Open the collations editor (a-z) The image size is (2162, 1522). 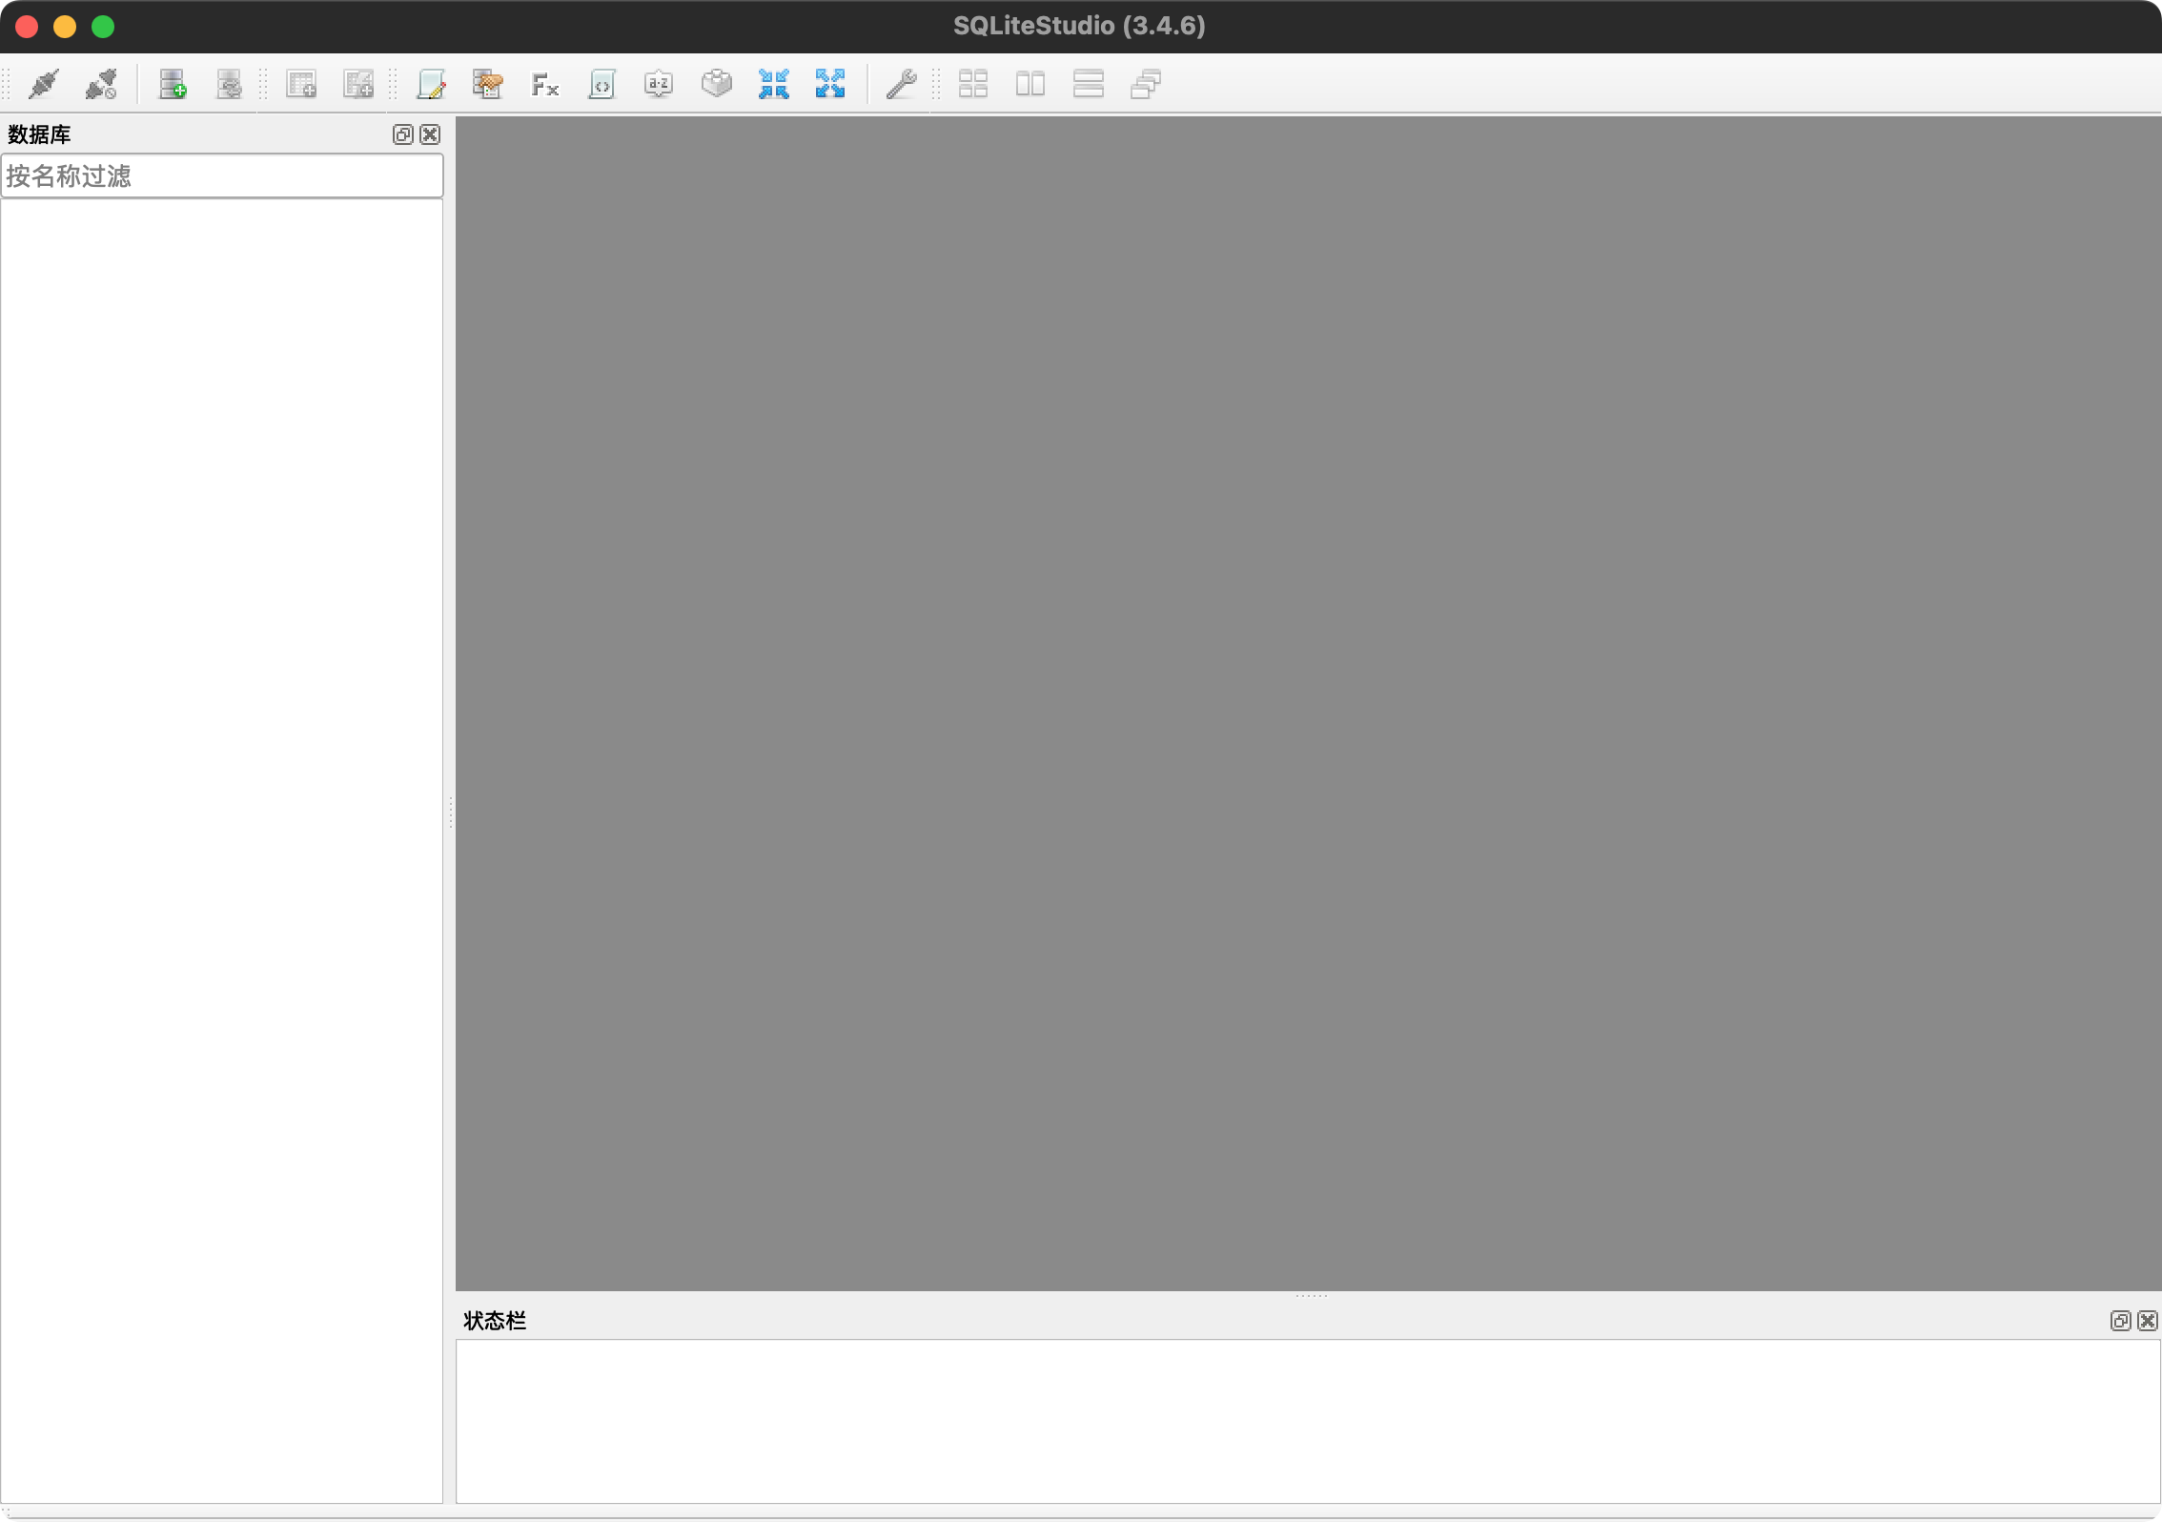coord(659,85)
